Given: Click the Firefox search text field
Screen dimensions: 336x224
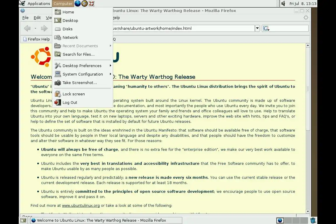Looking at the screenshot, I should click(289, 28).
